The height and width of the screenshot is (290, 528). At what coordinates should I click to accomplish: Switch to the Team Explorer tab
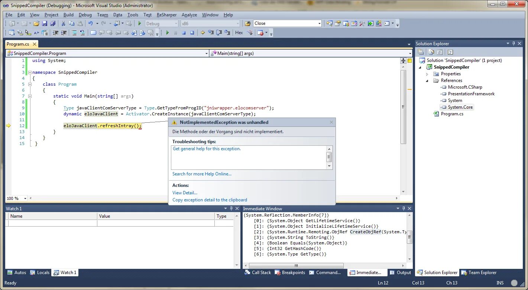coord(479,273)
